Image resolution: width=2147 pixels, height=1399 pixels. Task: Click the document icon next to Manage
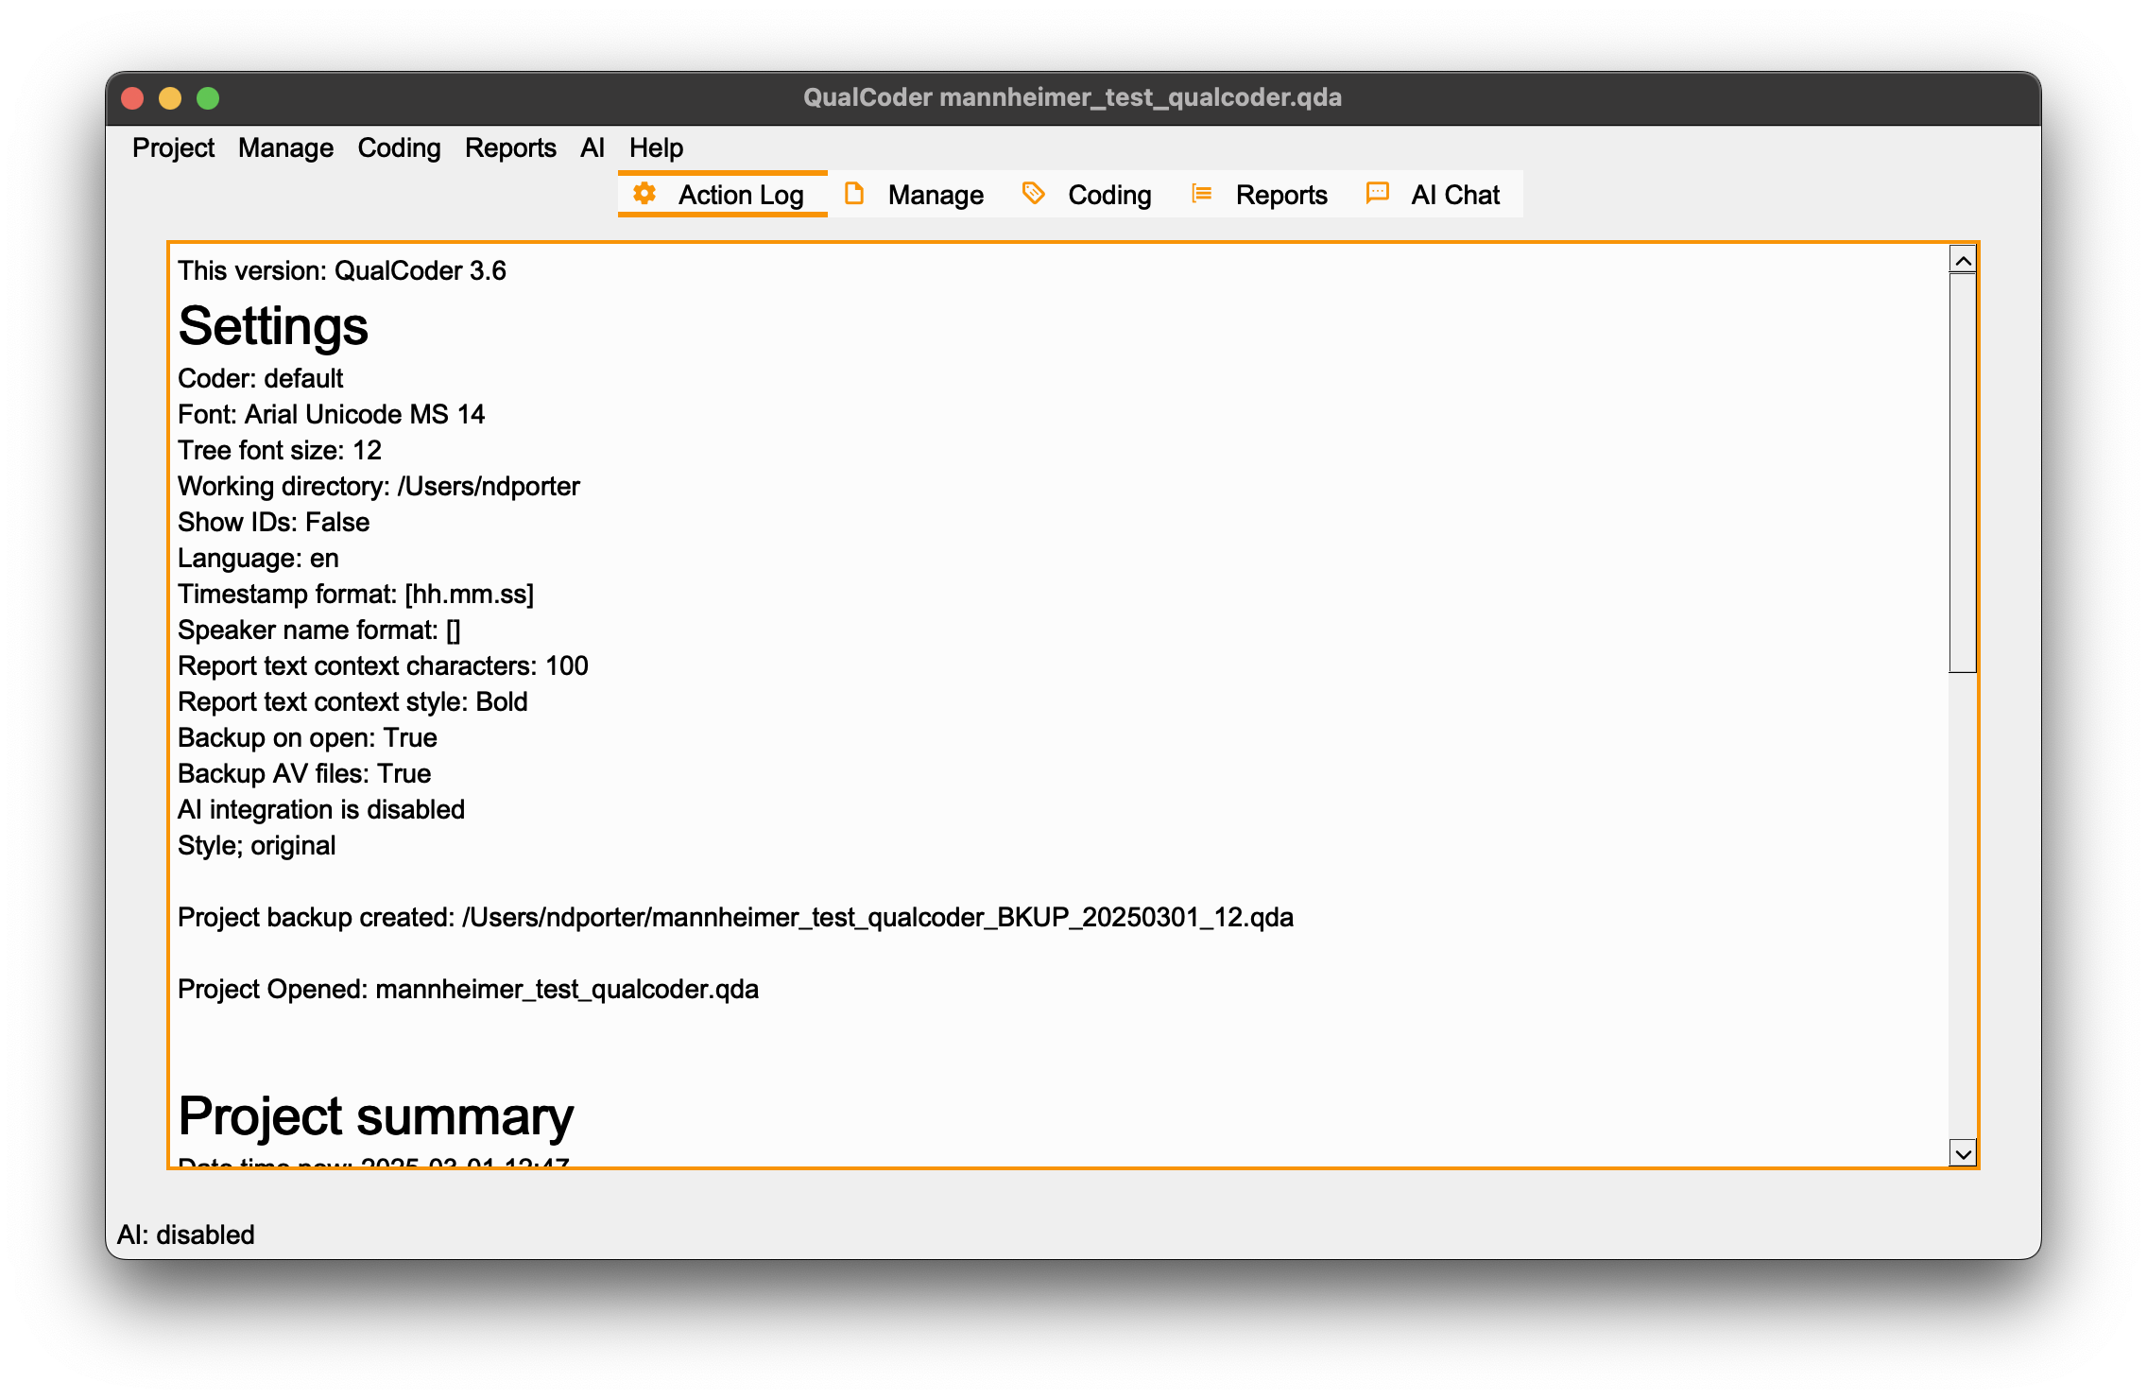856,194
